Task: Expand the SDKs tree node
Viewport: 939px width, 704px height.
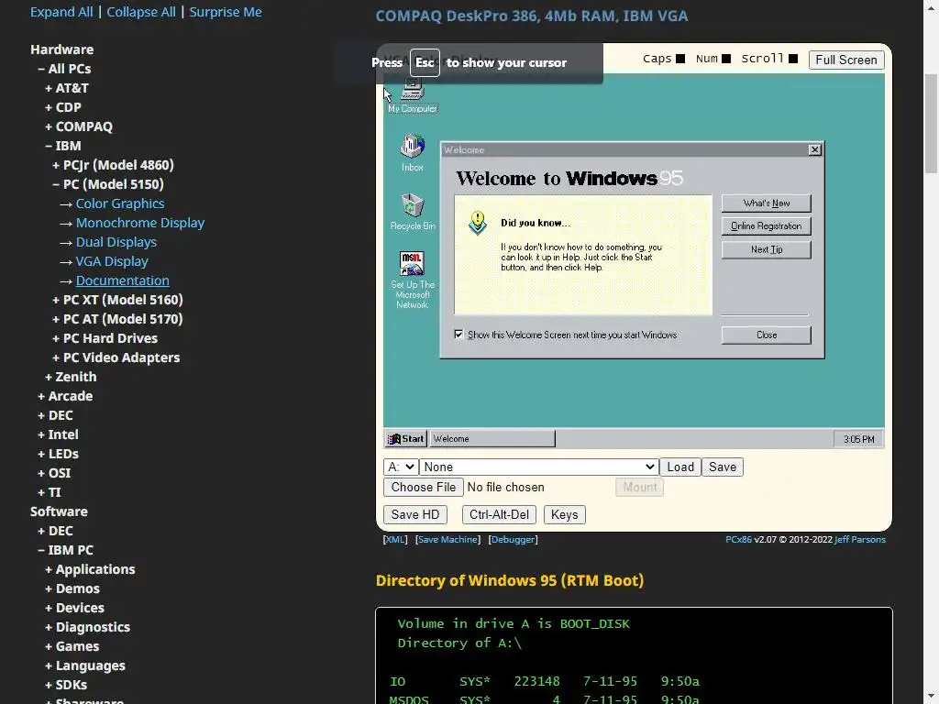Action: (x=66, y=685)
